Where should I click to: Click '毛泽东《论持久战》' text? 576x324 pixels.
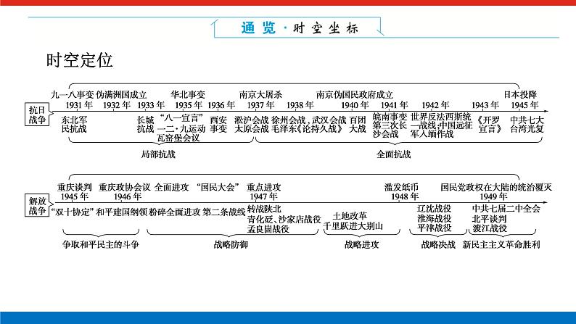pyautogui.click(x=308, y=129)
